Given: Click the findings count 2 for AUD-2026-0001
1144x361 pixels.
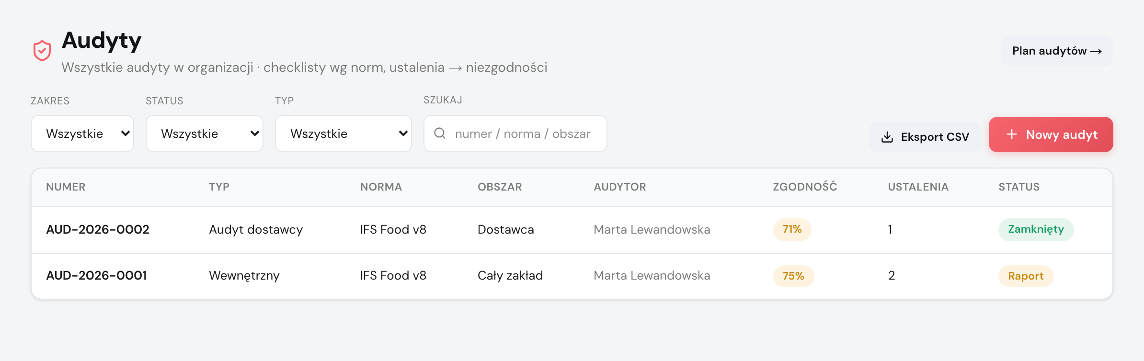Looking at the screenshot, I should click(892, 275).
